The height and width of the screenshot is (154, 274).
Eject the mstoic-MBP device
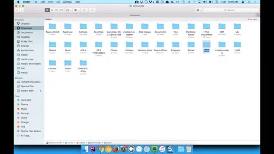click(x=41, y=91)
